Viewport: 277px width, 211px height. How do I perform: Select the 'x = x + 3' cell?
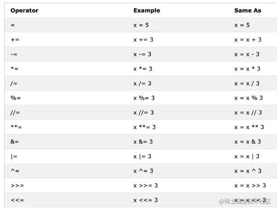[x=248, y=40]
